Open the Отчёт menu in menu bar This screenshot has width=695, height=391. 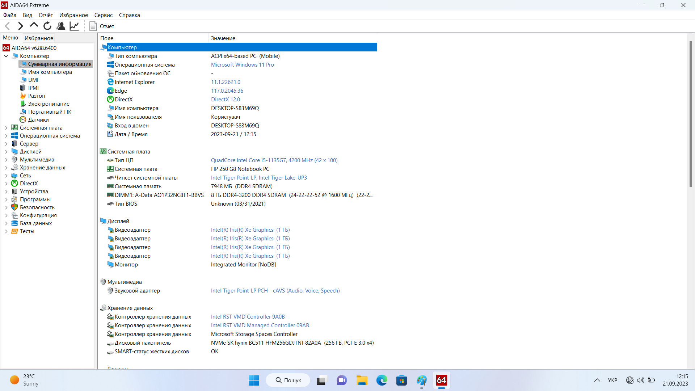(46, 15)
